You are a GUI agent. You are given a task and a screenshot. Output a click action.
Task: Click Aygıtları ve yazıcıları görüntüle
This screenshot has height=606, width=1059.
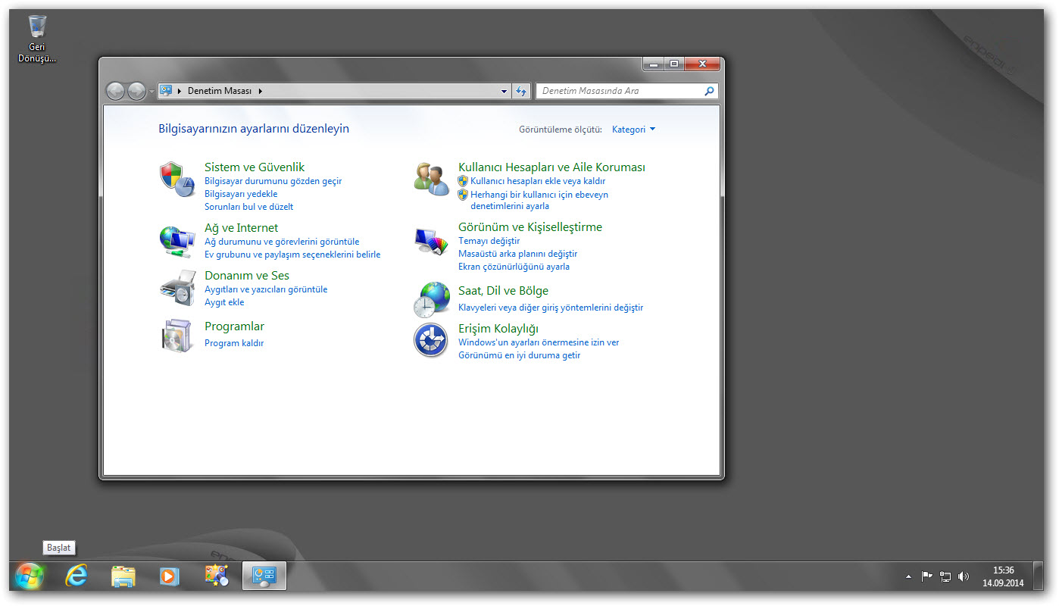coord(266,289)
